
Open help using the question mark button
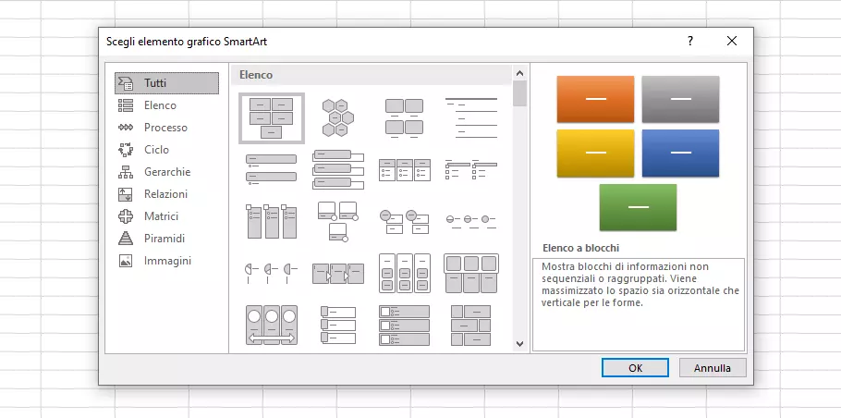690,41
